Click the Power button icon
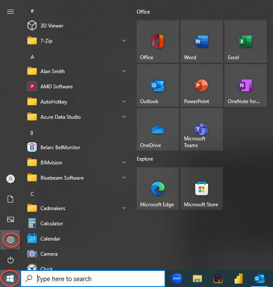This screenshot has height=287, width=273. click(x=11, y=260)
